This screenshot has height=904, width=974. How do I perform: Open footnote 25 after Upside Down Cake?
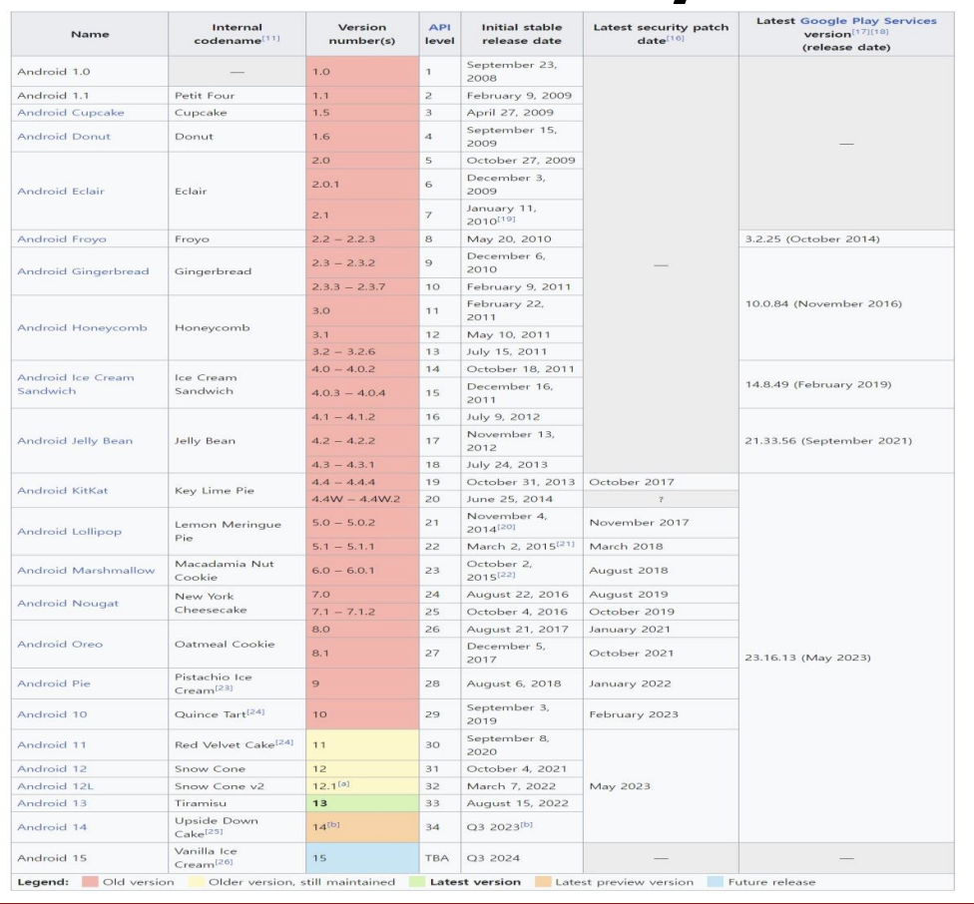coord(214,831)
